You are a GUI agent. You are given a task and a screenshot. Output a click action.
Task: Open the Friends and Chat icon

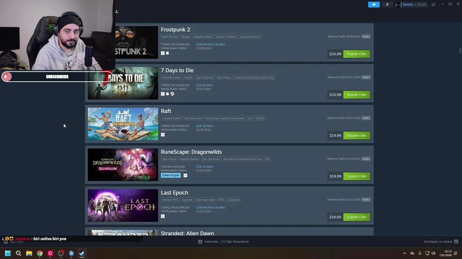tap(456, 242)
